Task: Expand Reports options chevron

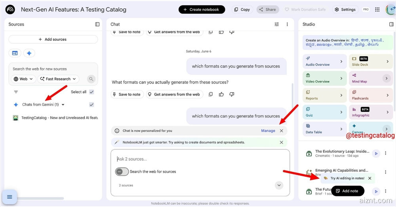Action: (341, 95)
